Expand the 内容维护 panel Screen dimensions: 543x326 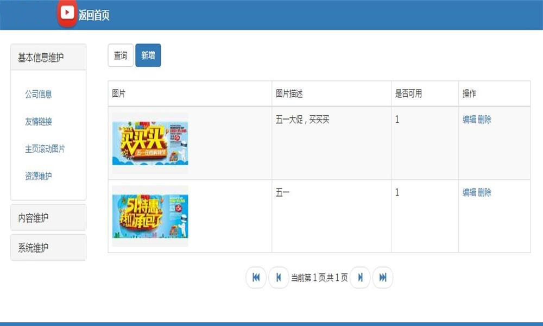pos(48,217)
